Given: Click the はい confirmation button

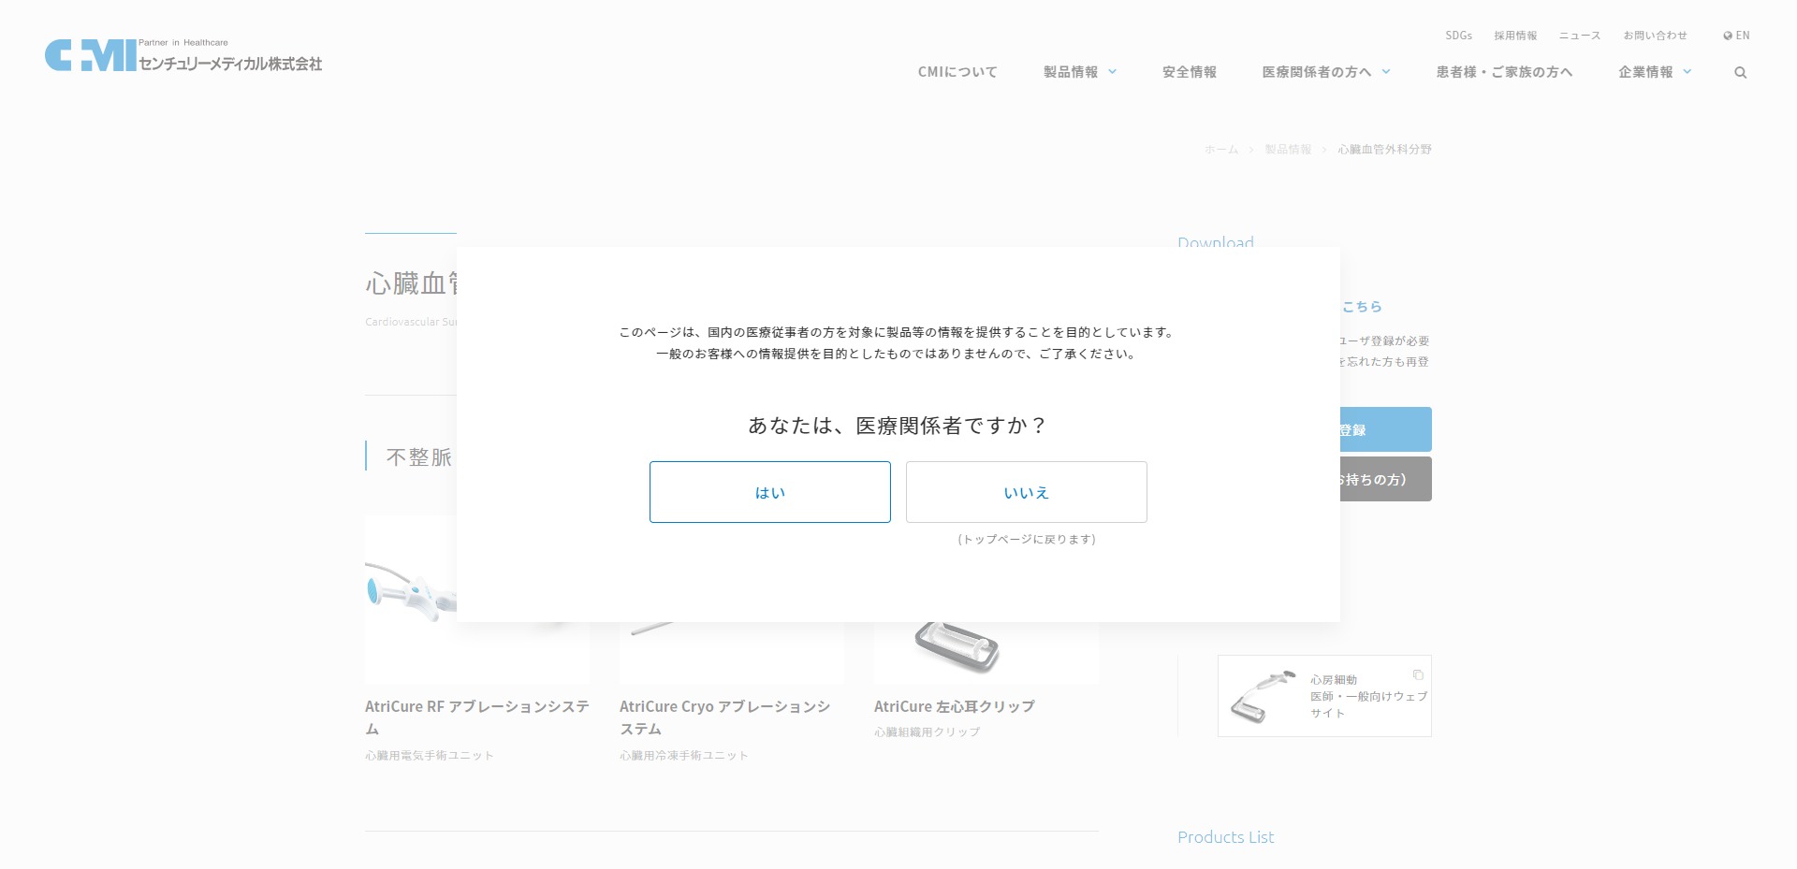Looking at the screenshot, I should 769,492.
